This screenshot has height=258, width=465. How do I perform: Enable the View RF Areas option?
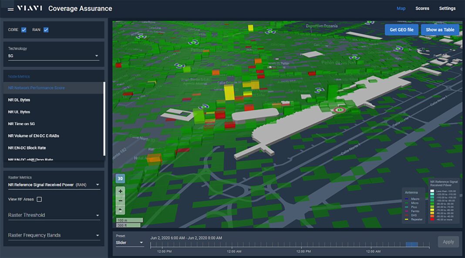pos(38,199)
